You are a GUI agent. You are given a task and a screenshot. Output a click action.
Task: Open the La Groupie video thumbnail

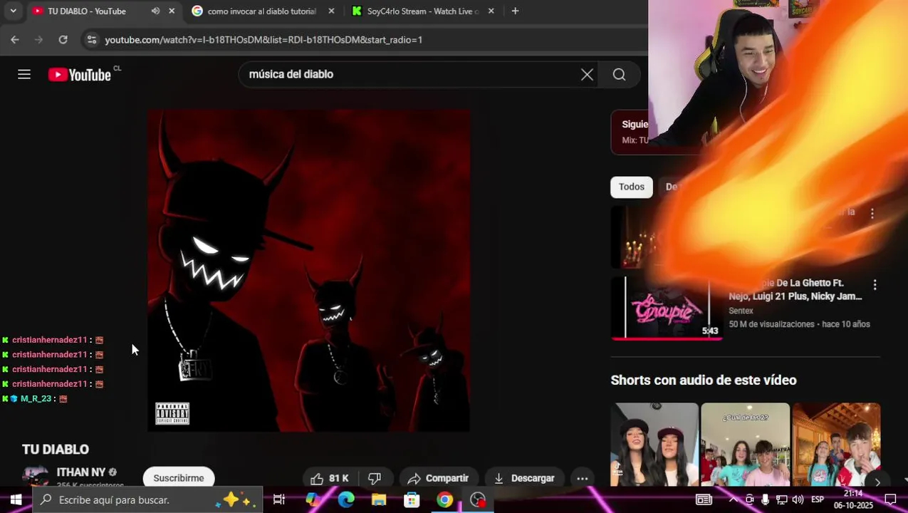click(x=667, y=308)
